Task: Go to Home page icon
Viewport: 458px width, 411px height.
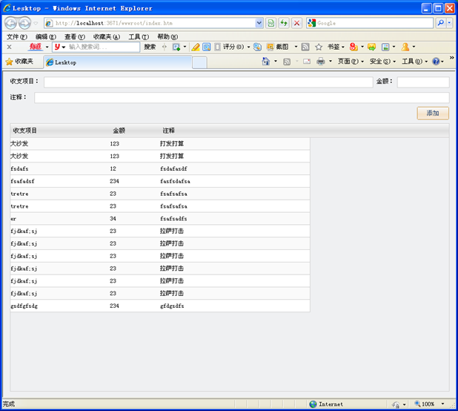Action: (x=266, y=62)
